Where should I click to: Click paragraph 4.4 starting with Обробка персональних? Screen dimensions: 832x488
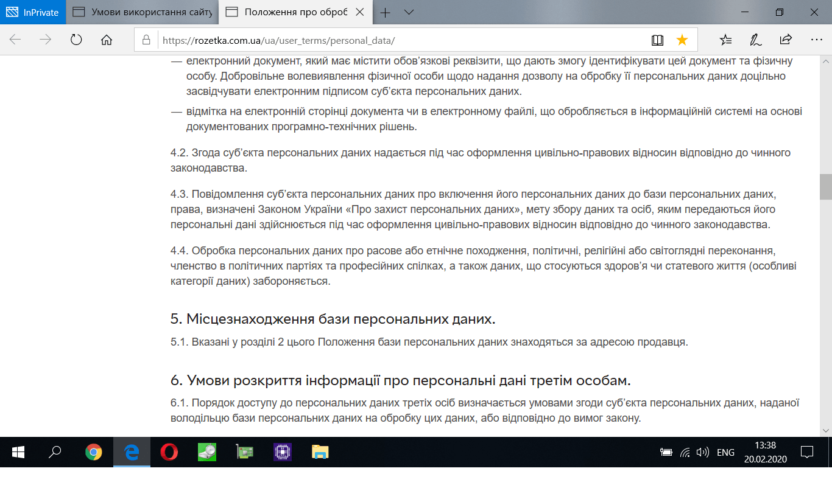point(484,266)
